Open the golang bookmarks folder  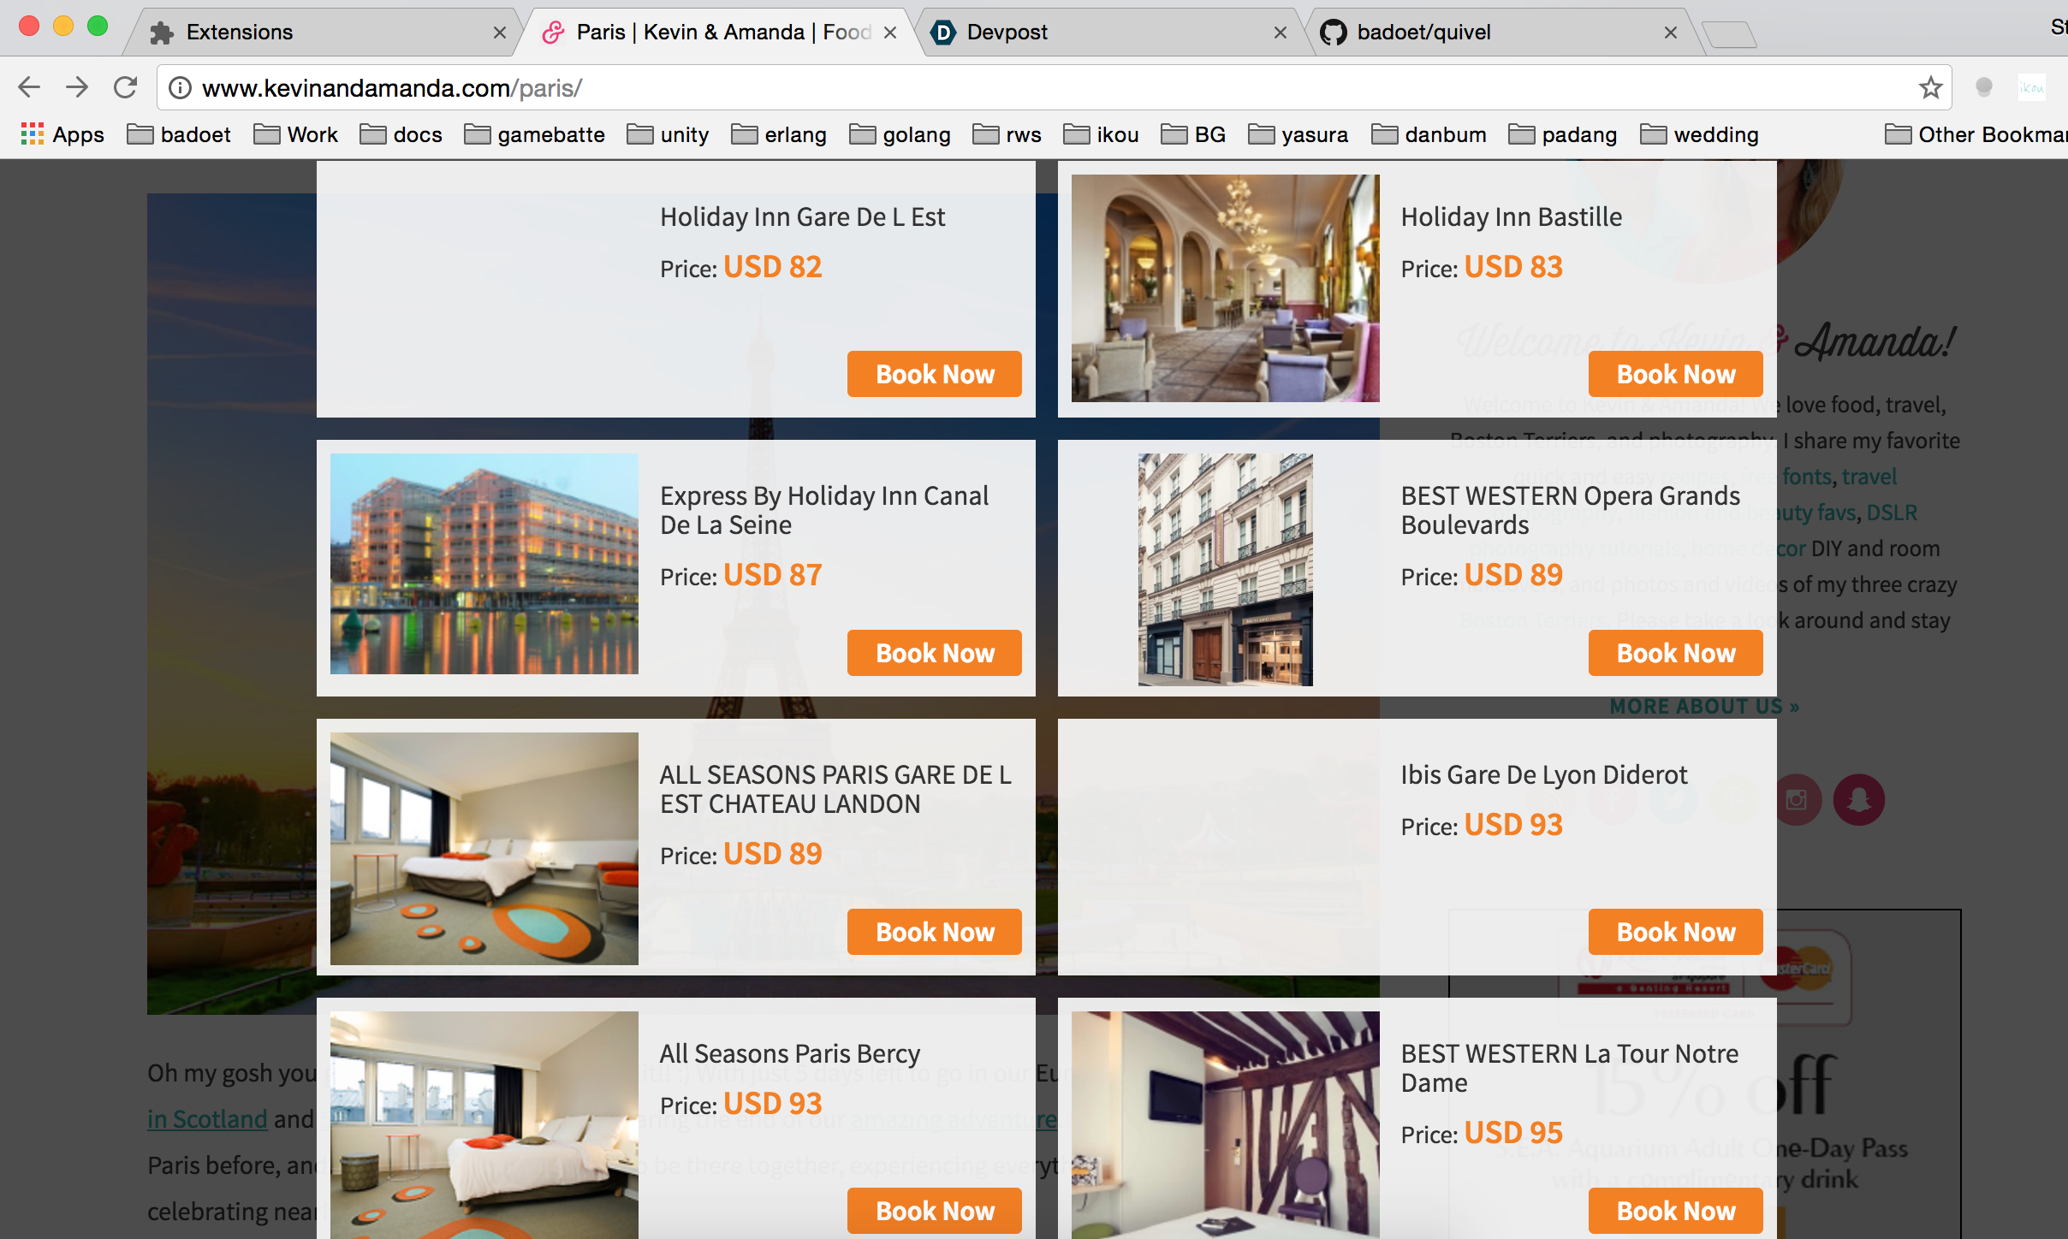(x=900, y=134)
